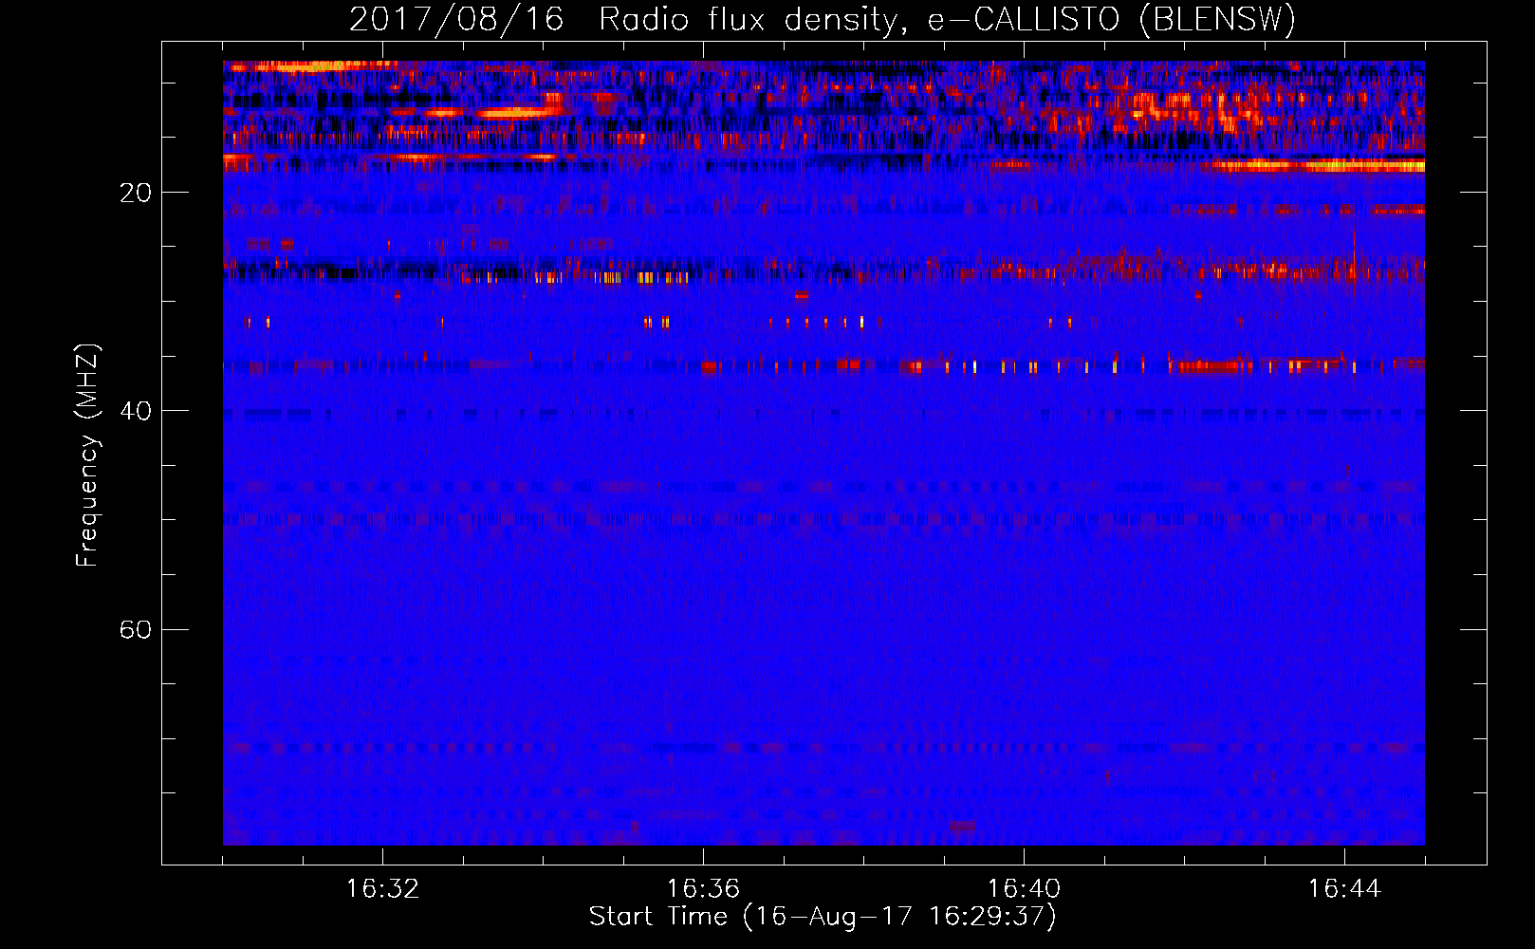Image resolution: width=1535 pixels, height=949 pixels.
Task: Click the 'Start Time (16-Aug-17 16:29:37)' x-axis label
Action: click(x=823, y=917)
